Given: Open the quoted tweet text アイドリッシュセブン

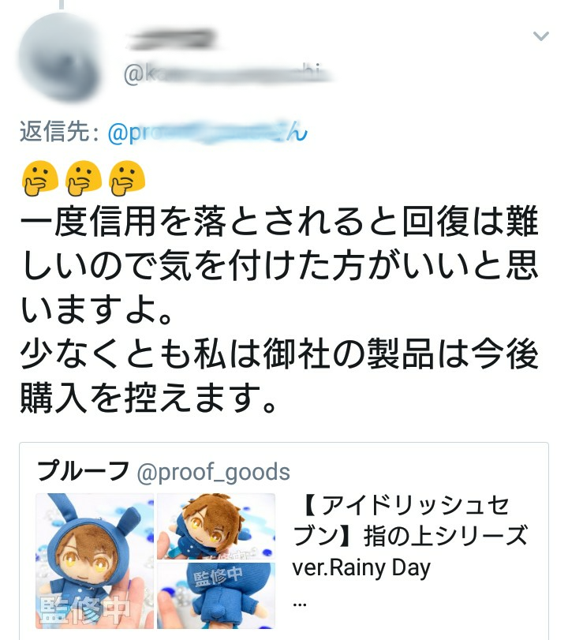Looking at the screenshot, I should 410,521.
